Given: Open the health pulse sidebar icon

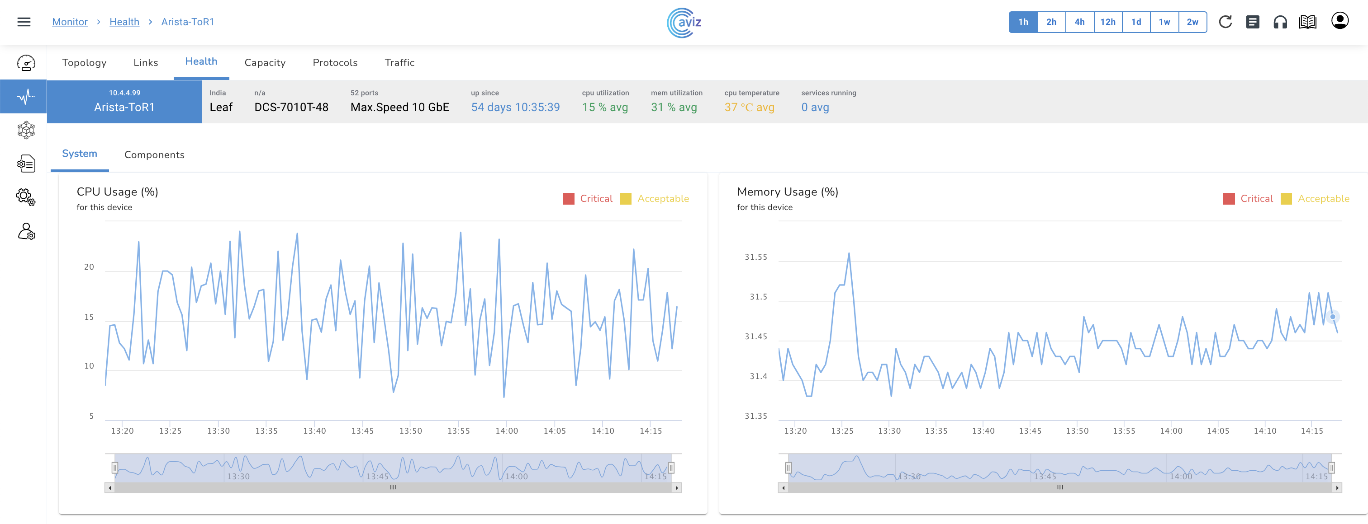Looking at the screenshot, I should point(26,97).
